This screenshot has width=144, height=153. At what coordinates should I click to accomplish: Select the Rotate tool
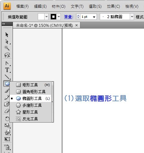pos(7,119)
